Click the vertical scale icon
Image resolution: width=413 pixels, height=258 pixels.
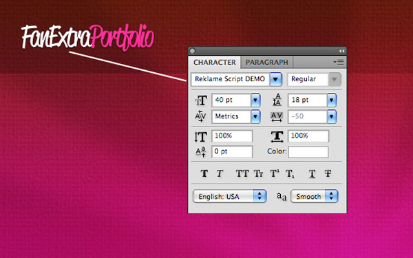coord(200,137)
